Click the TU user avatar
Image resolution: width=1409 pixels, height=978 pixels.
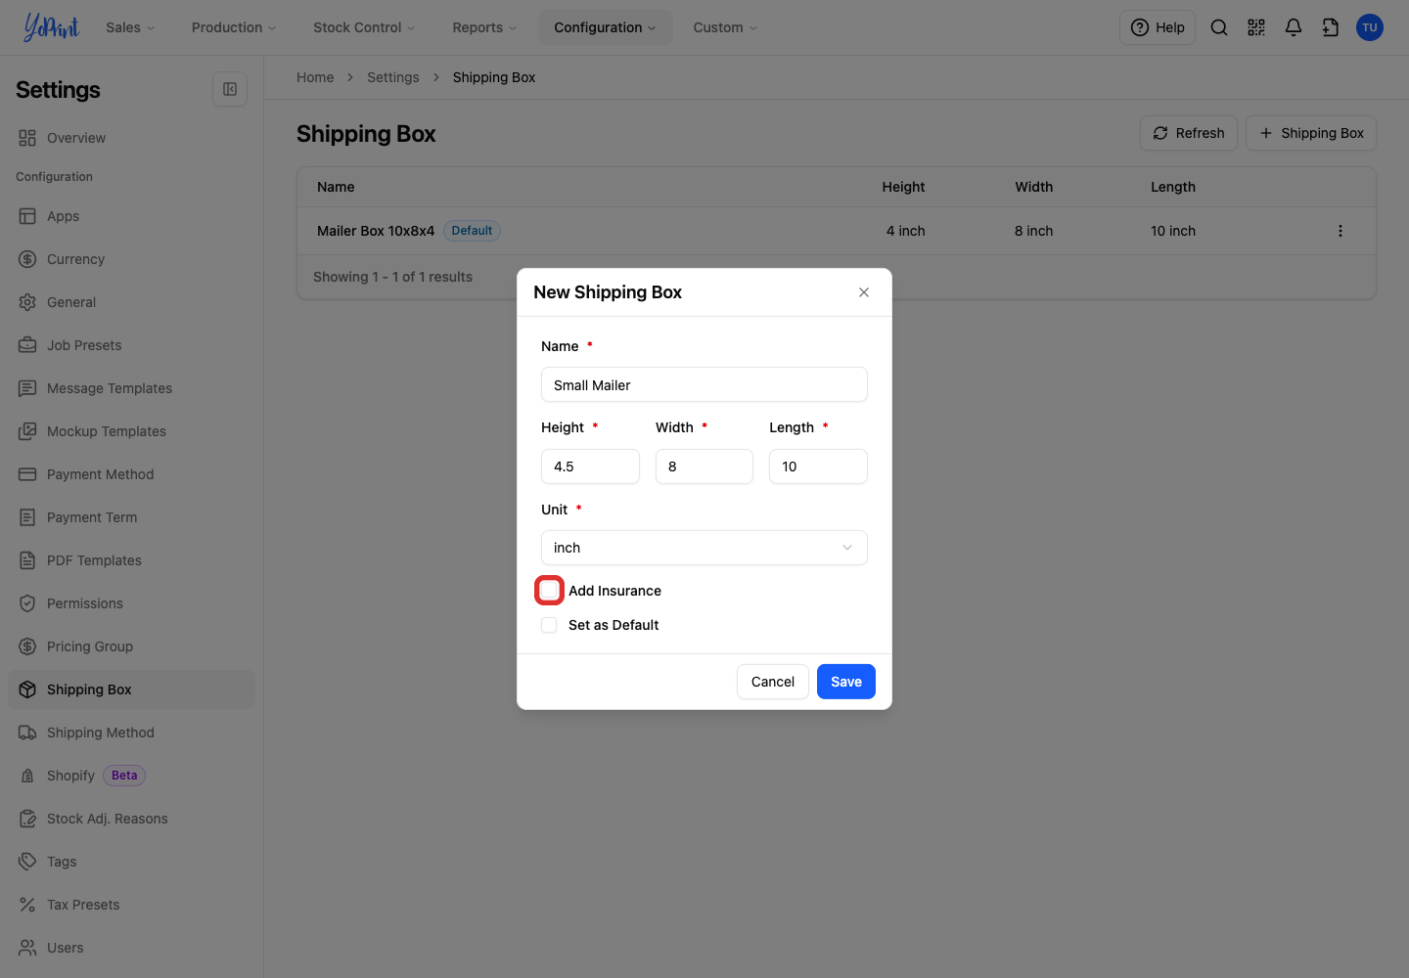pos(1370,27)
